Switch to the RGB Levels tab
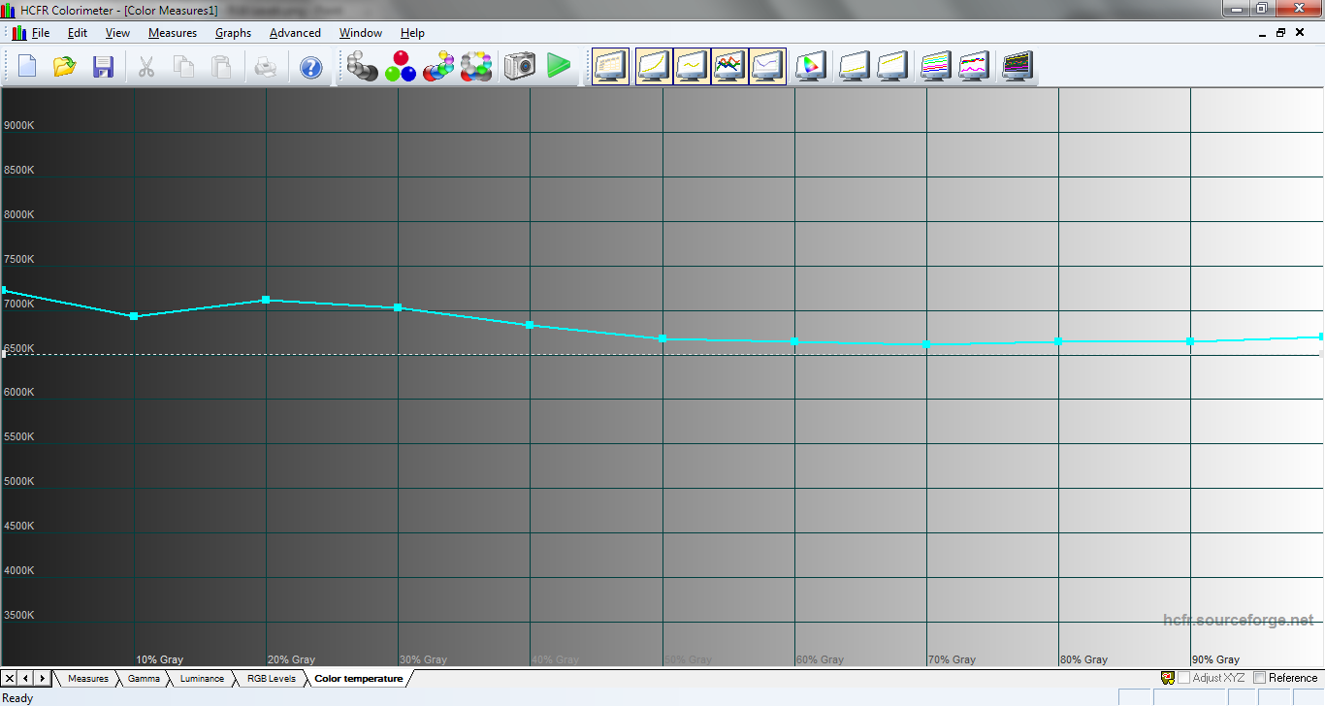This screenshot has width=1325, height=706. 272,679
